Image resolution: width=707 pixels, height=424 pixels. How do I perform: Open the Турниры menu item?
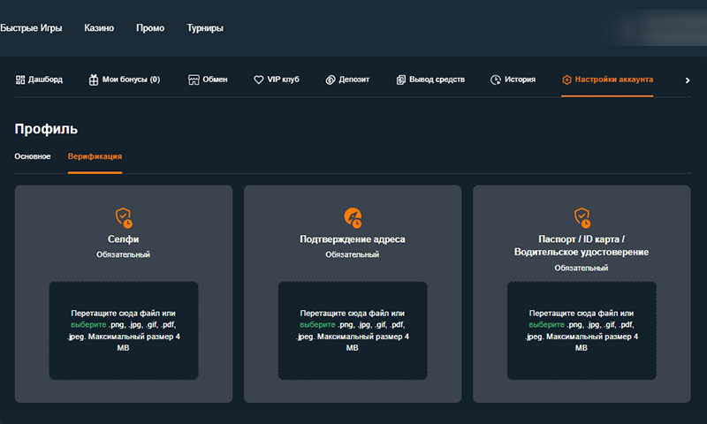[205, 28]
